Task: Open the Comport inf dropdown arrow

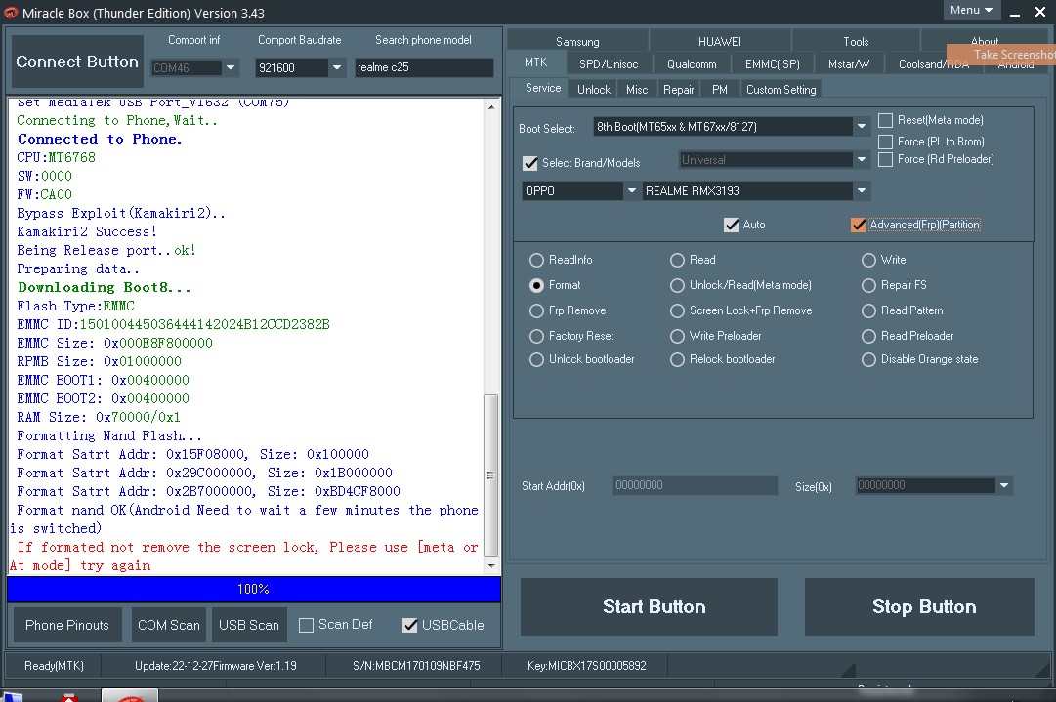Action: pos(231,68)
